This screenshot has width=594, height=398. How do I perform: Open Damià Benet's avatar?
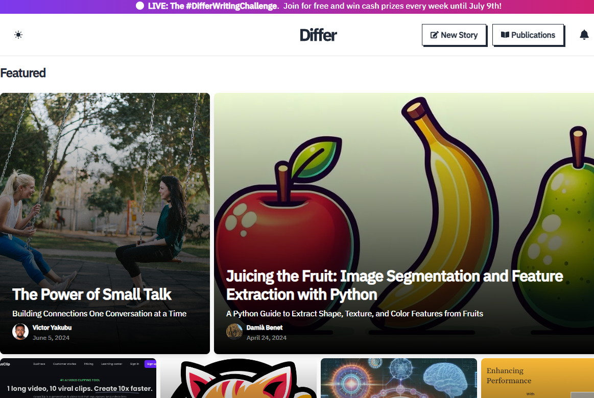[234, 332]
